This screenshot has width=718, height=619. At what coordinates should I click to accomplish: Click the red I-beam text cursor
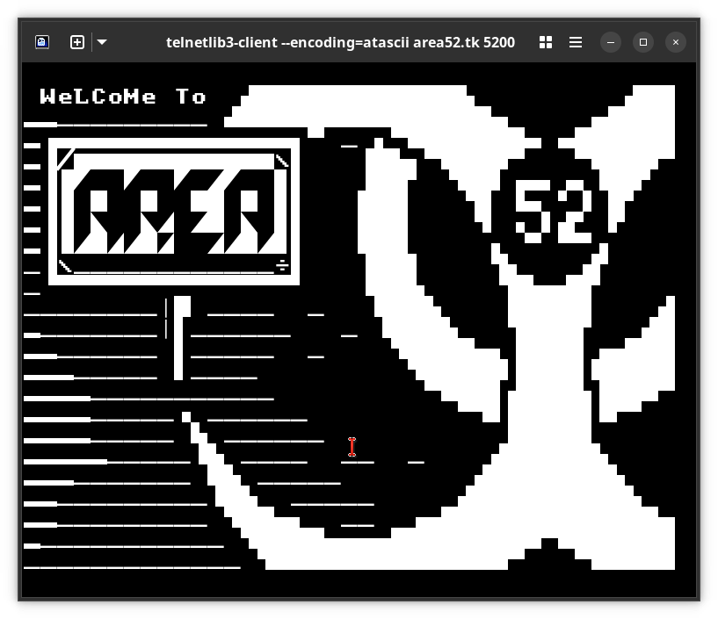pos(352,447)
